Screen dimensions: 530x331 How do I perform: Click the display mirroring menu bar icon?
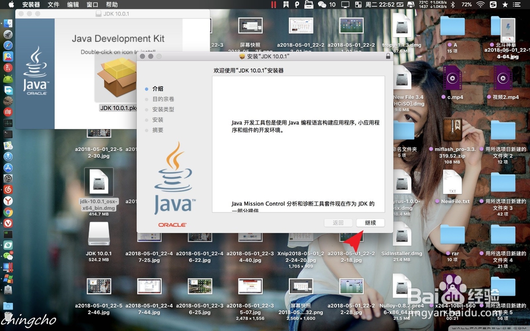click(x=345, y=4)
